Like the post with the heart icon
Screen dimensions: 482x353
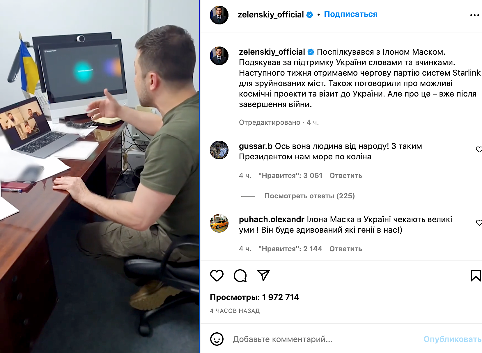point(217,275)
